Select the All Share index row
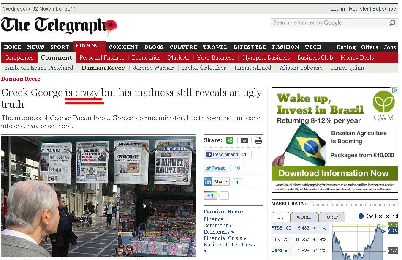The width and height of the screenshot is (402, 260). pos(299,251)
